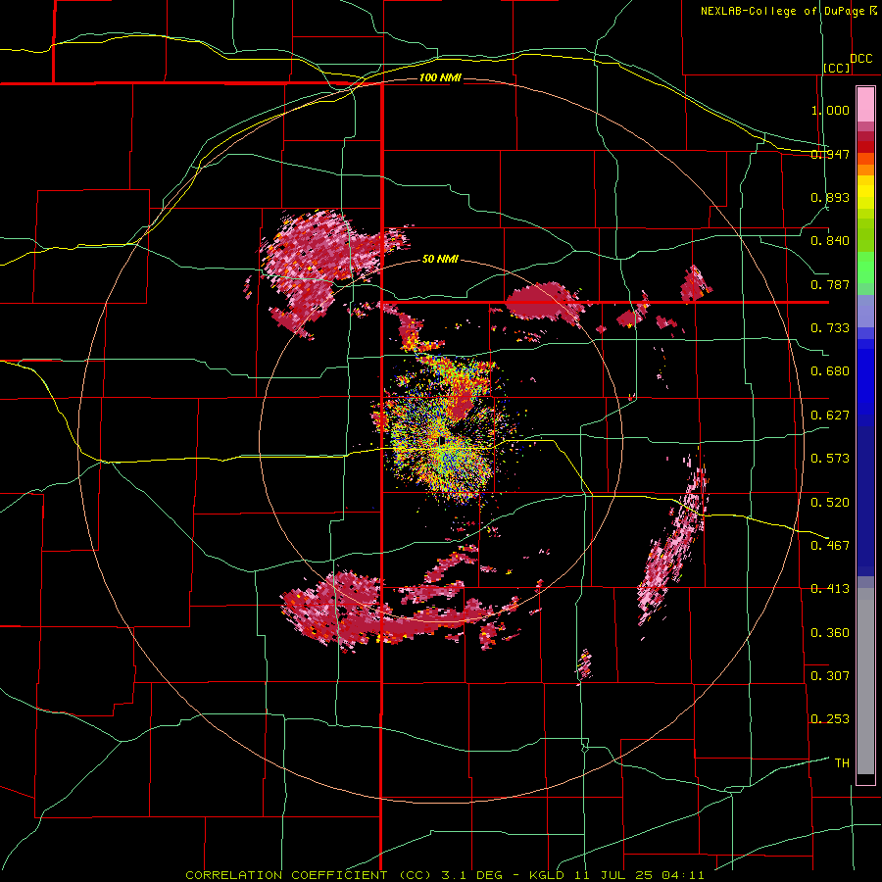
Task: Click the 0.787 scale value
Action: [830, 284]
